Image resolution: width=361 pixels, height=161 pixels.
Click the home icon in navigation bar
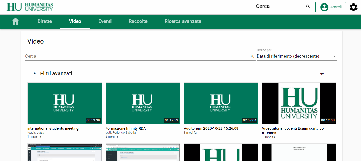(16, 21)
